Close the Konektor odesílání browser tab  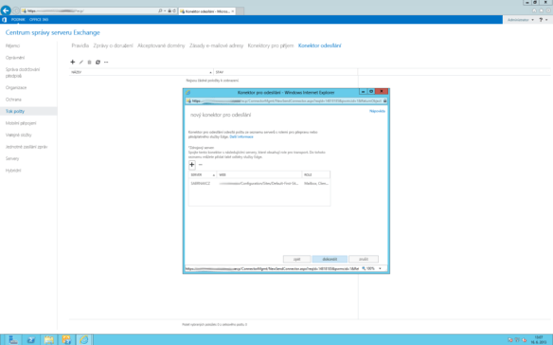click(233, 11)
